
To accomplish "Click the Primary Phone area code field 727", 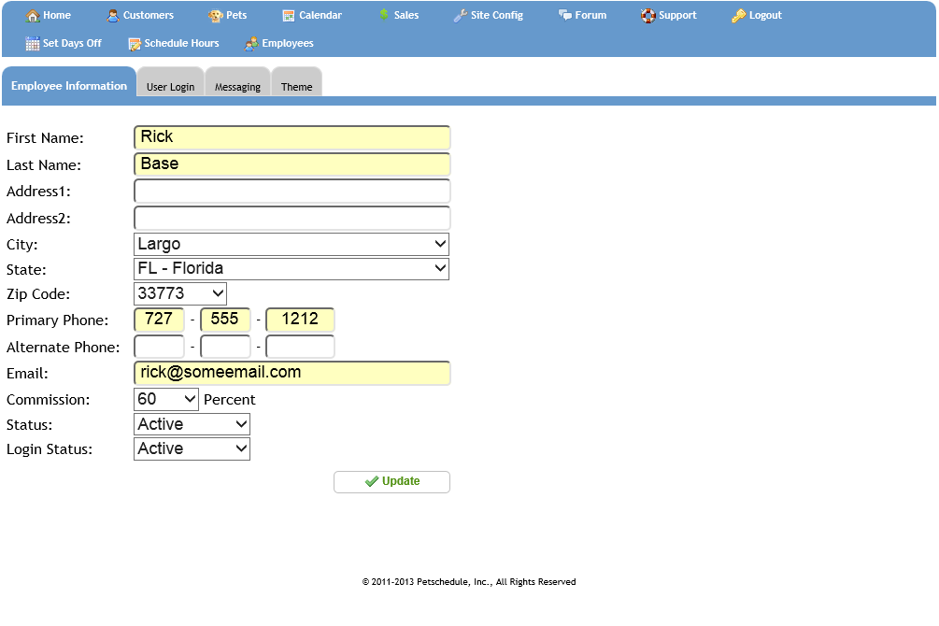I will (159, 320).
